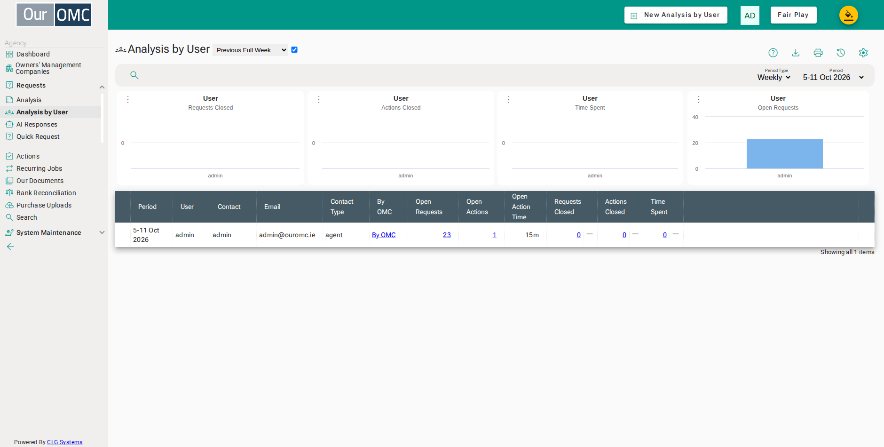Screen dimensions: 884x447
Task: Open the Period Type Weekly dropdown
Action: [774, 78]
